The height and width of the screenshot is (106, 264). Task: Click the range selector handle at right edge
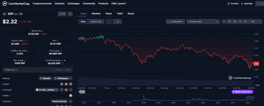[x=253, y=97]
